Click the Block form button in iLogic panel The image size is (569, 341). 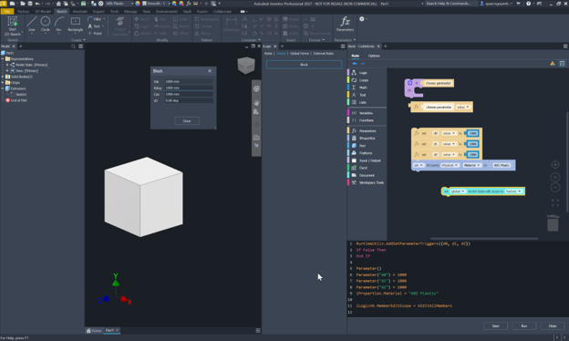304,65
